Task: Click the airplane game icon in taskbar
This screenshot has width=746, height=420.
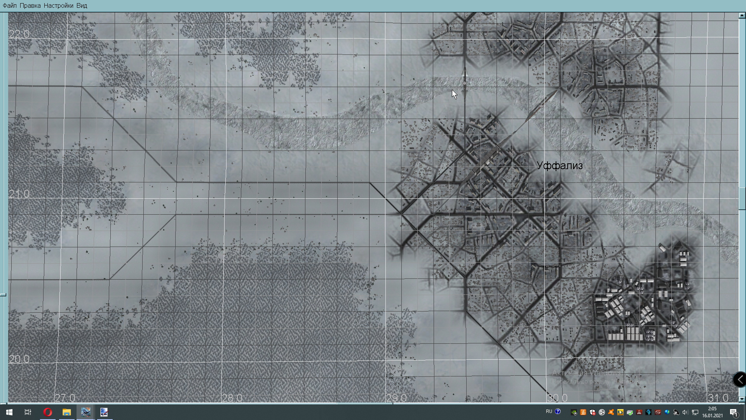Action: coord(85,412)
